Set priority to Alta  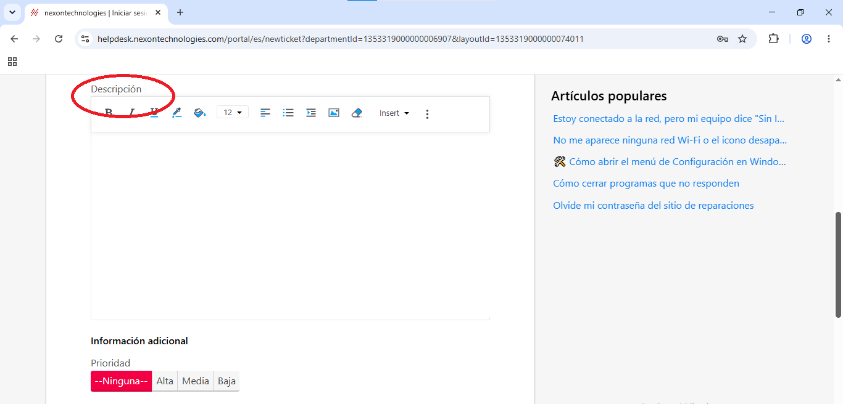165,381
